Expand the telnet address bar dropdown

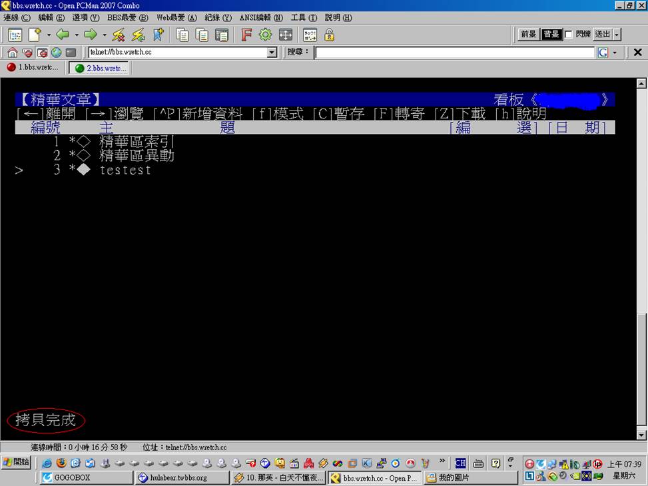coord(272,53)
